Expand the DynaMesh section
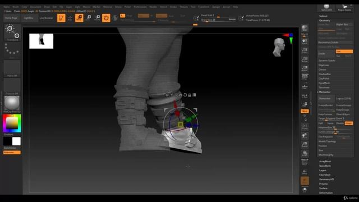 click(324, 83)
